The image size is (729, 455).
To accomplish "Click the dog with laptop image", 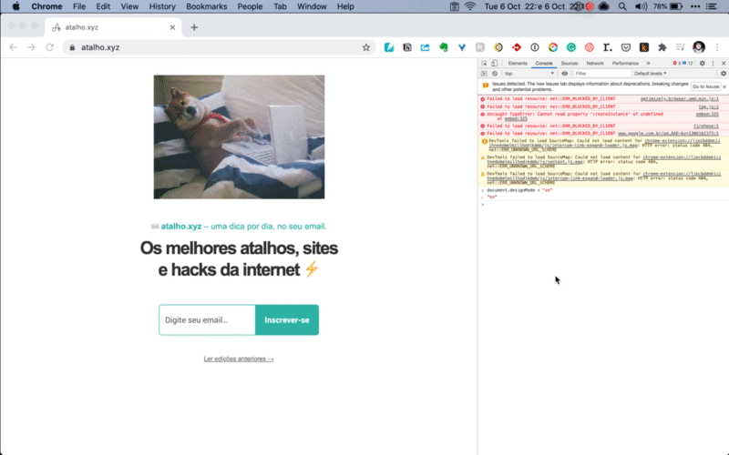I will (x=239, y=137).
